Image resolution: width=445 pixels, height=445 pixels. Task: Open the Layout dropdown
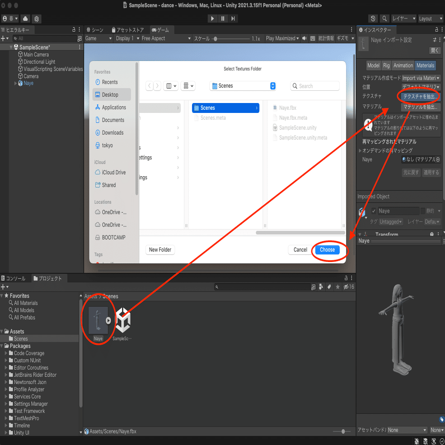(x=430, y=19)
